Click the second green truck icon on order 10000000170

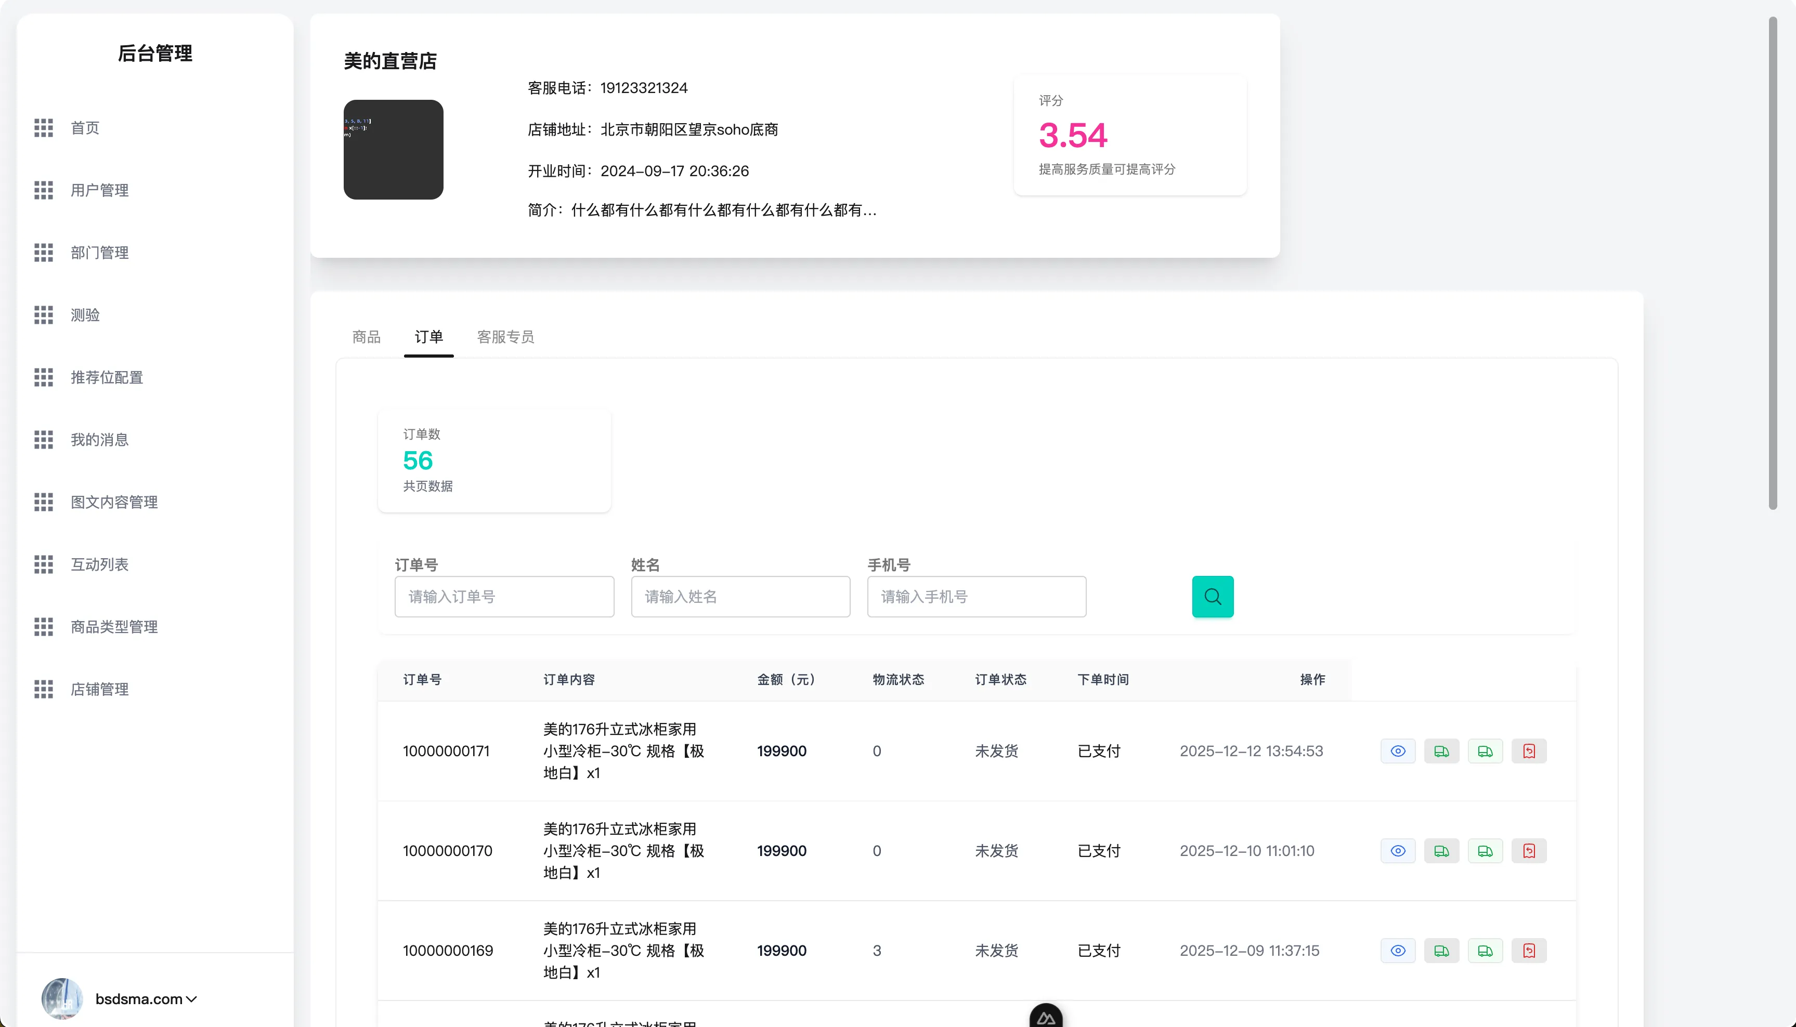tap(1486, 851)
